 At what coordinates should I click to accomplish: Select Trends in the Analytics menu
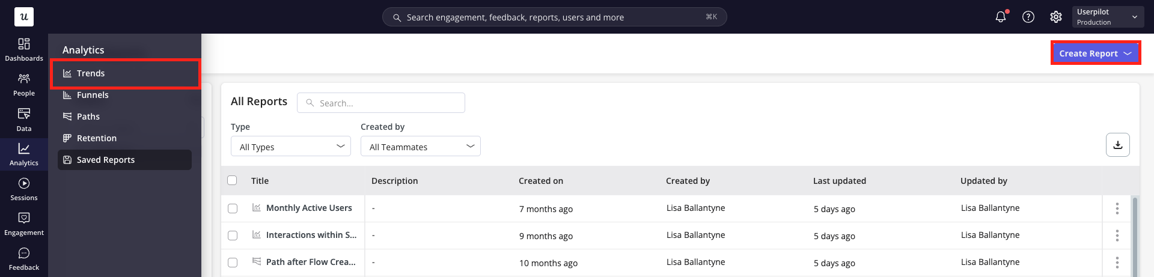click(91, 73)
